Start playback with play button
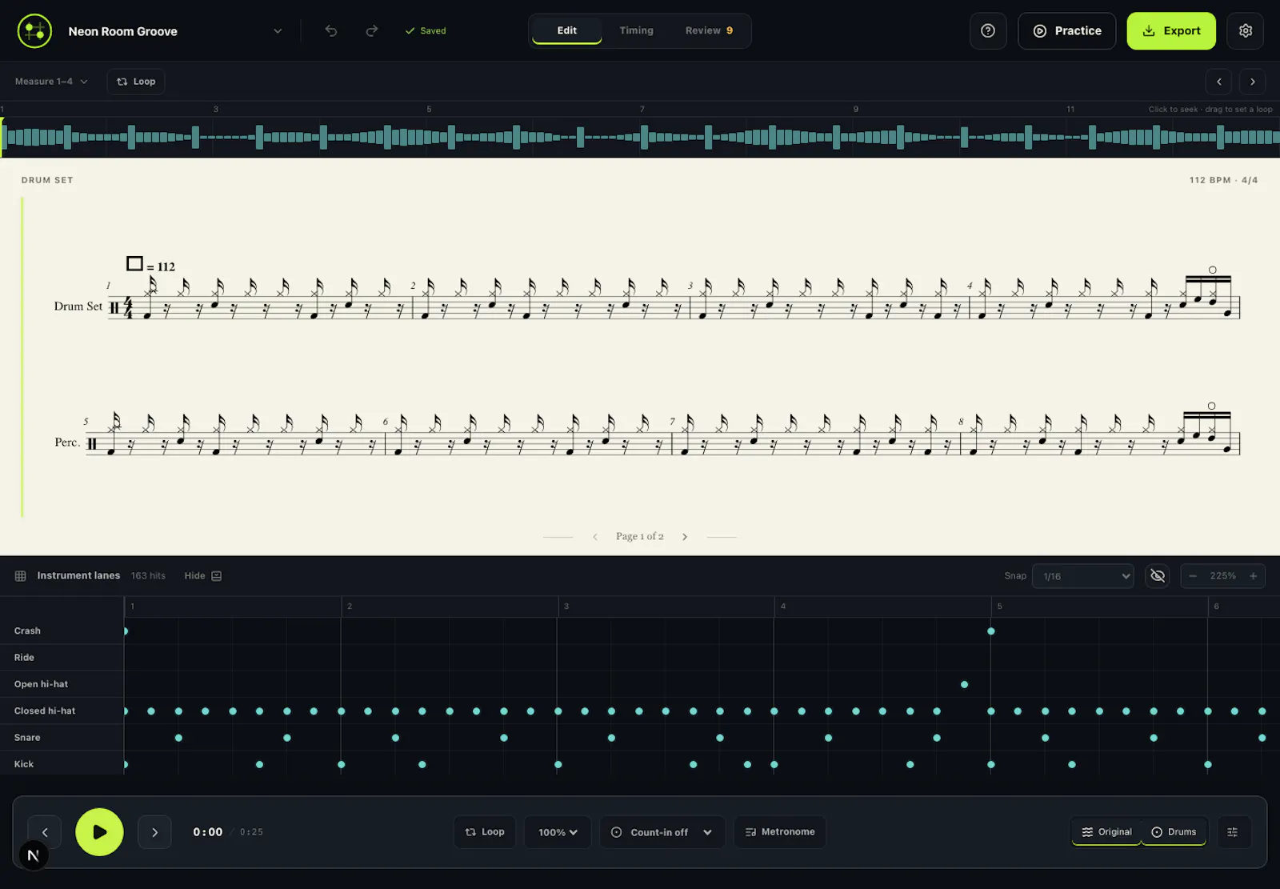 coord(99,832)
